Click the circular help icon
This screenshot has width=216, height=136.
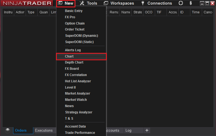[x=181, y=3]
